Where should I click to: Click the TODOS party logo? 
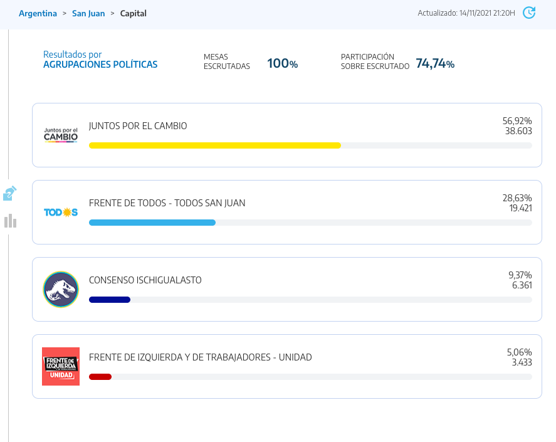tap(61, 213)
